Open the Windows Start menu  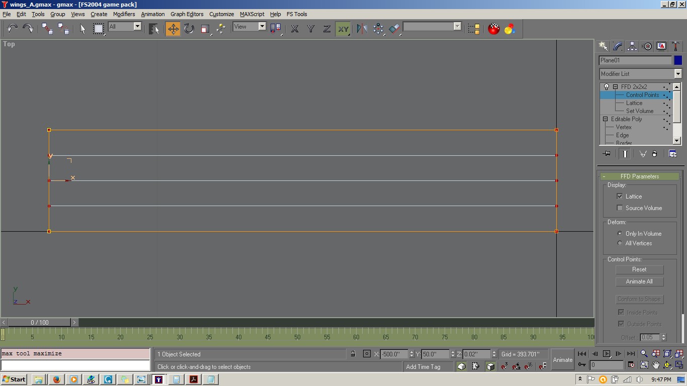point(14,379)
